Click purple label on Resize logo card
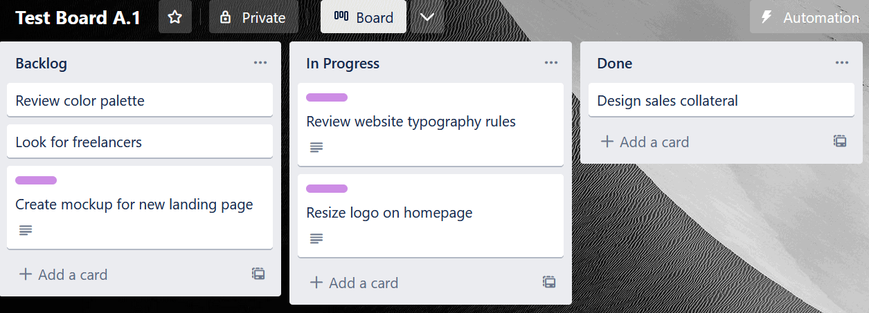869x313 pixels. tap(327, 189)
